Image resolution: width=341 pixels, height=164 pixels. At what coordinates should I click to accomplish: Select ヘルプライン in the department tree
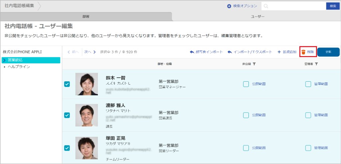click(x=19, y=67)
